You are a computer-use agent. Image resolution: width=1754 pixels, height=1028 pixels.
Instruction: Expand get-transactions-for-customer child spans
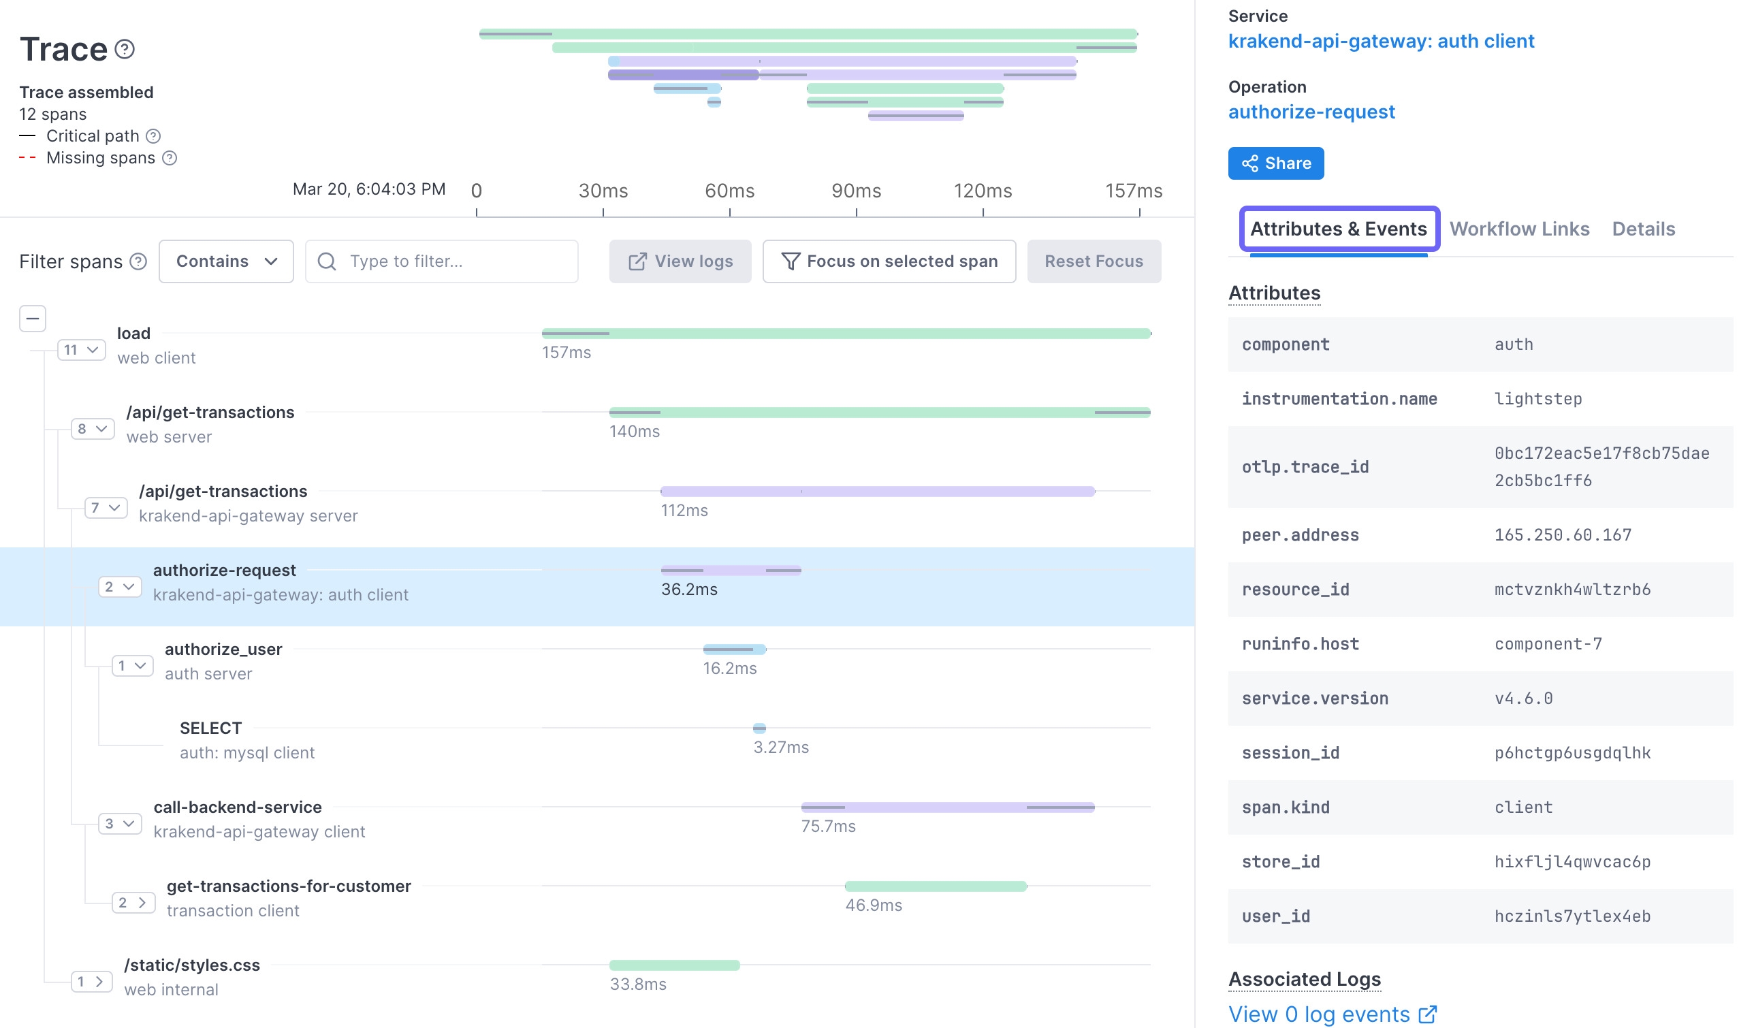pyautogui.click(x=132, y=903)
